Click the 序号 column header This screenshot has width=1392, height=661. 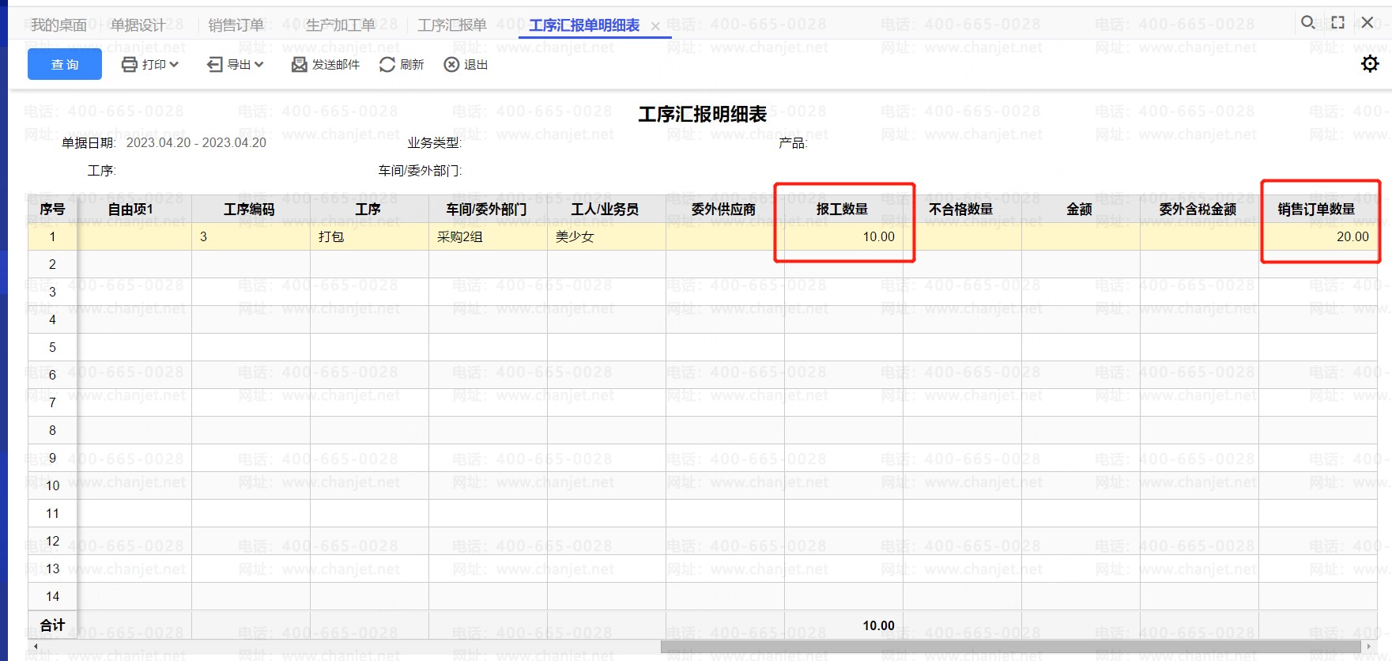pos(52,209)
